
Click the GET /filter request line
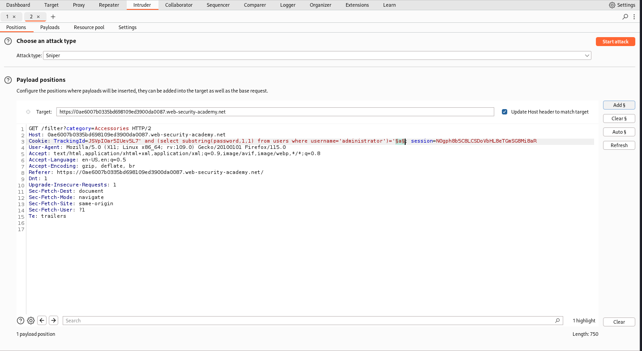[x=90, y=128]
